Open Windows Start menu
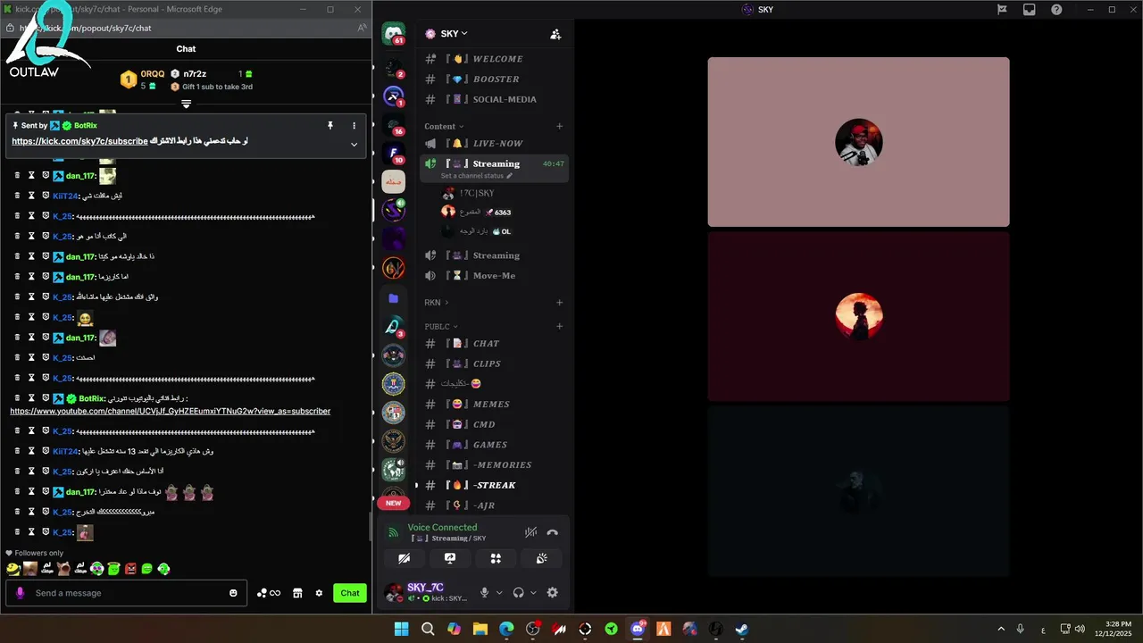 [x=401, y=629]
